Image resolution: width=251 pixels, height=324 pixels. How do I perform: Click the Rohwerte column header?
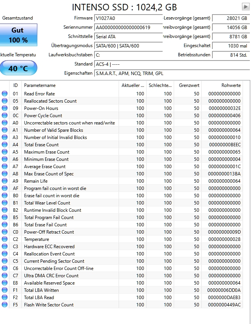click(222, 85)
